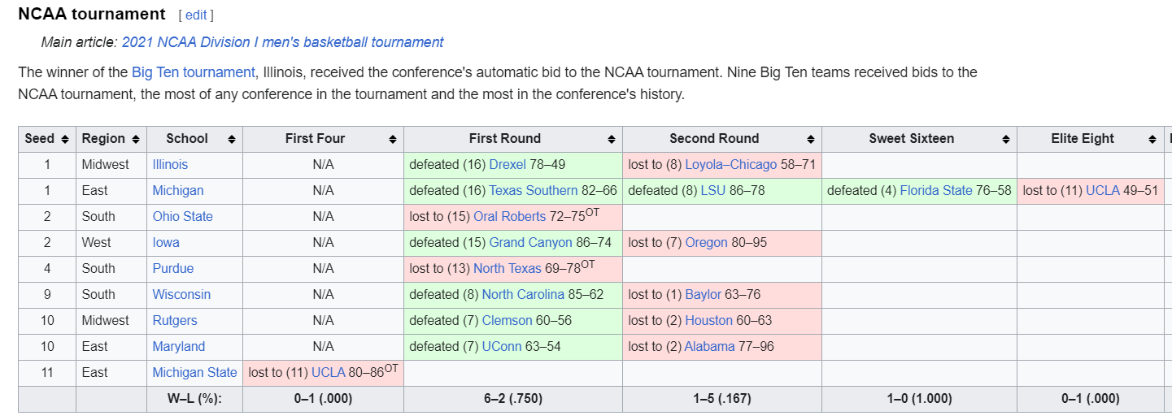The width and height of the screenshot is (1172, 420).
Task: Click First Four column sort icon
Action: click(393, 139)
